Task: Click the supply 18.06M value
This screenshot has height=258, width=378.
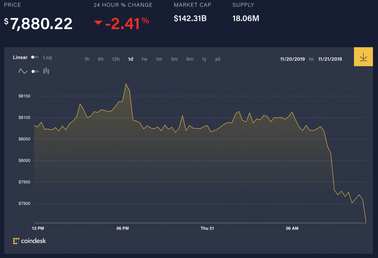Action: (246, 19)
